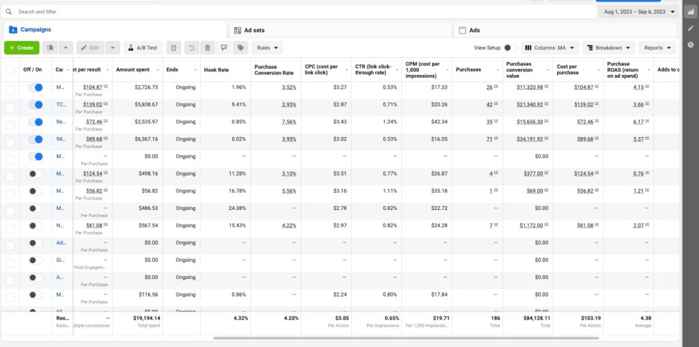Image resolution: width=699 pixels, height=347 pixels.
Task: Expand the Breakdown dropdown
Action: coord(608,48)
